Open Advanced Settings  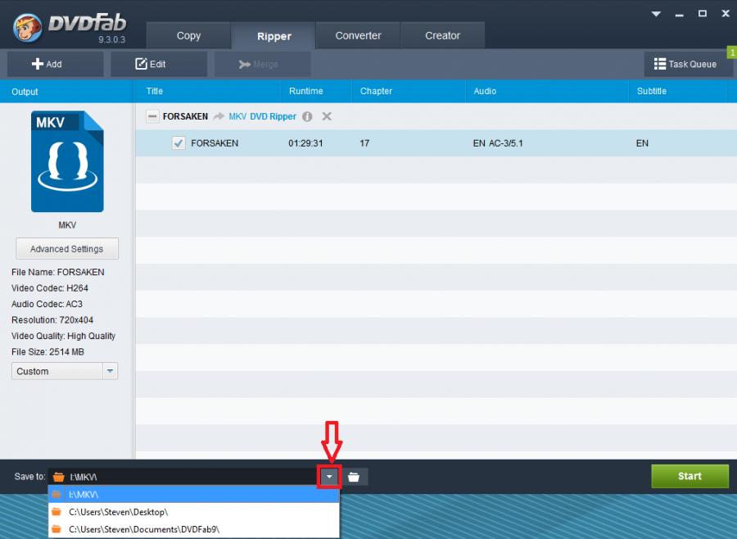67,249
